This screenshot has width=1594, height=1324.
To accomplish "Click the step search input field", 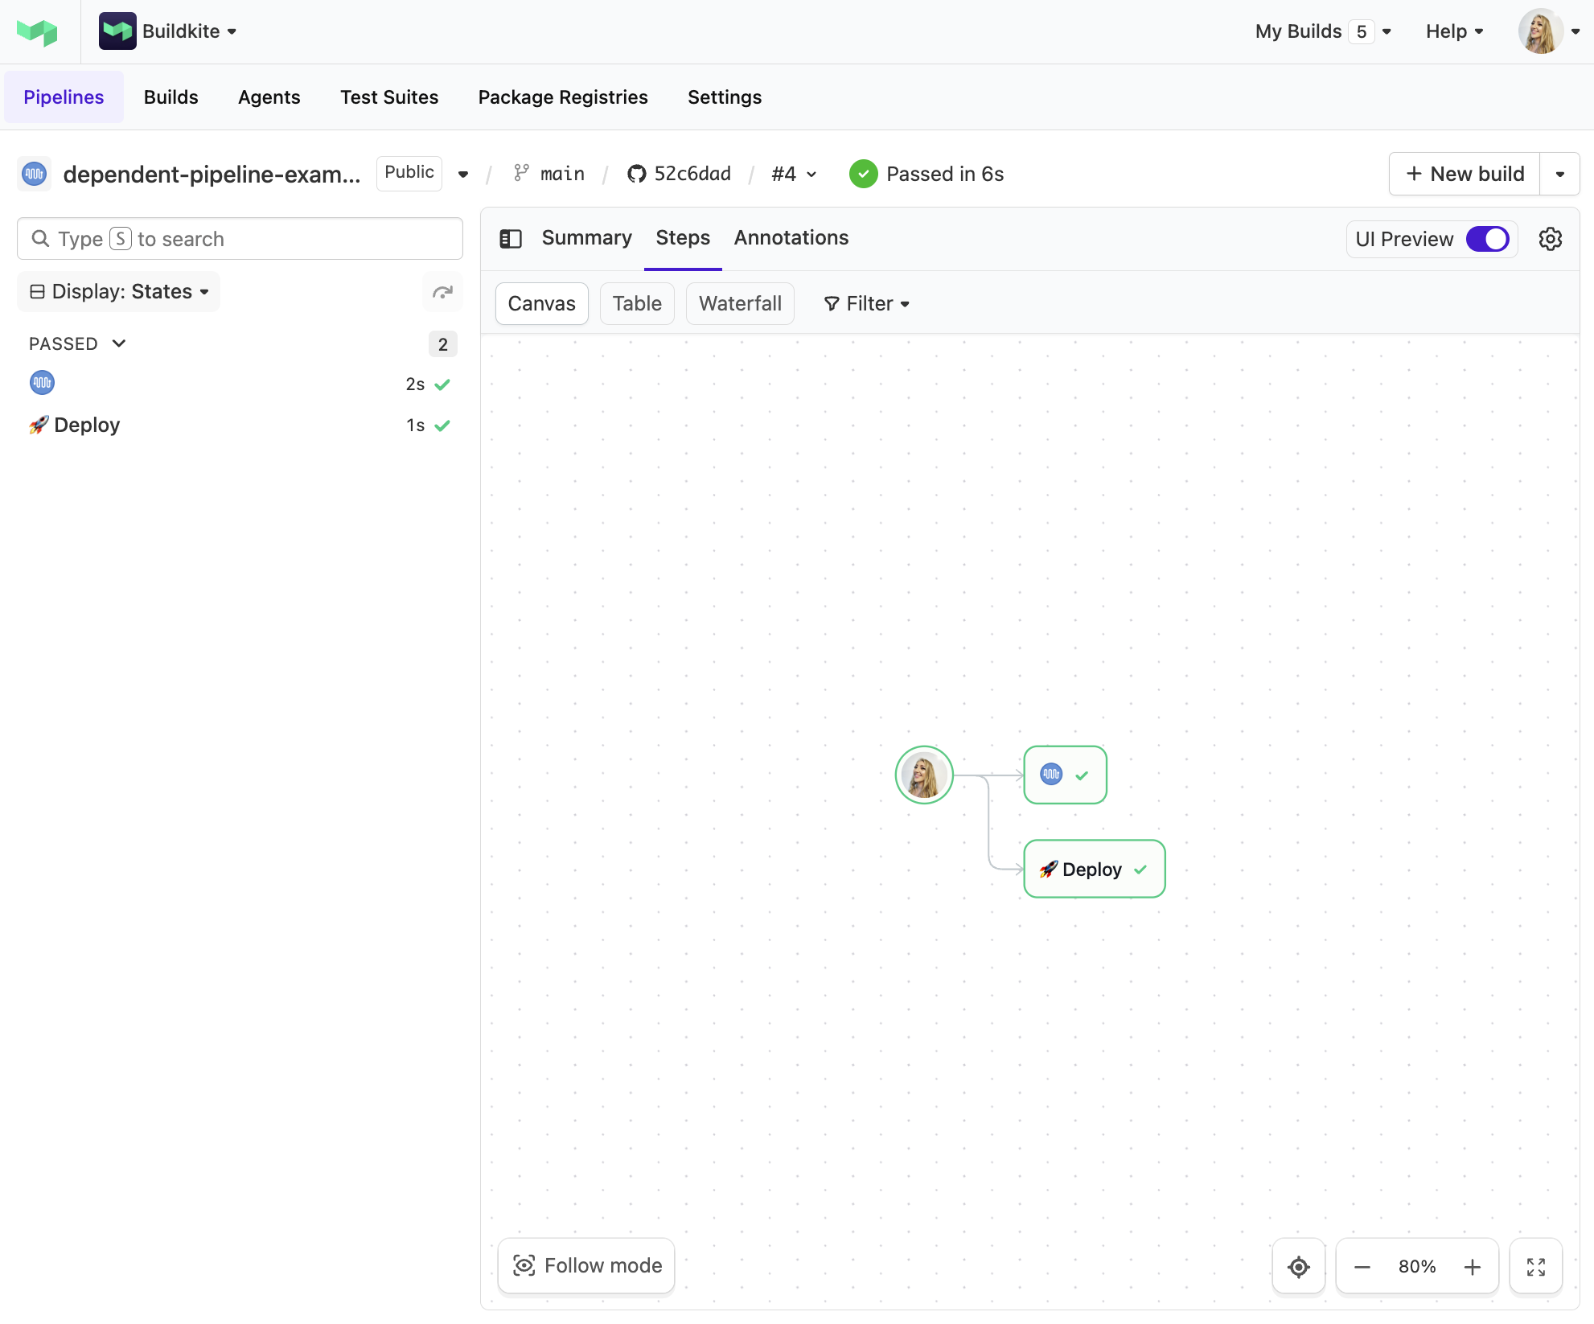I will (240, 239).
